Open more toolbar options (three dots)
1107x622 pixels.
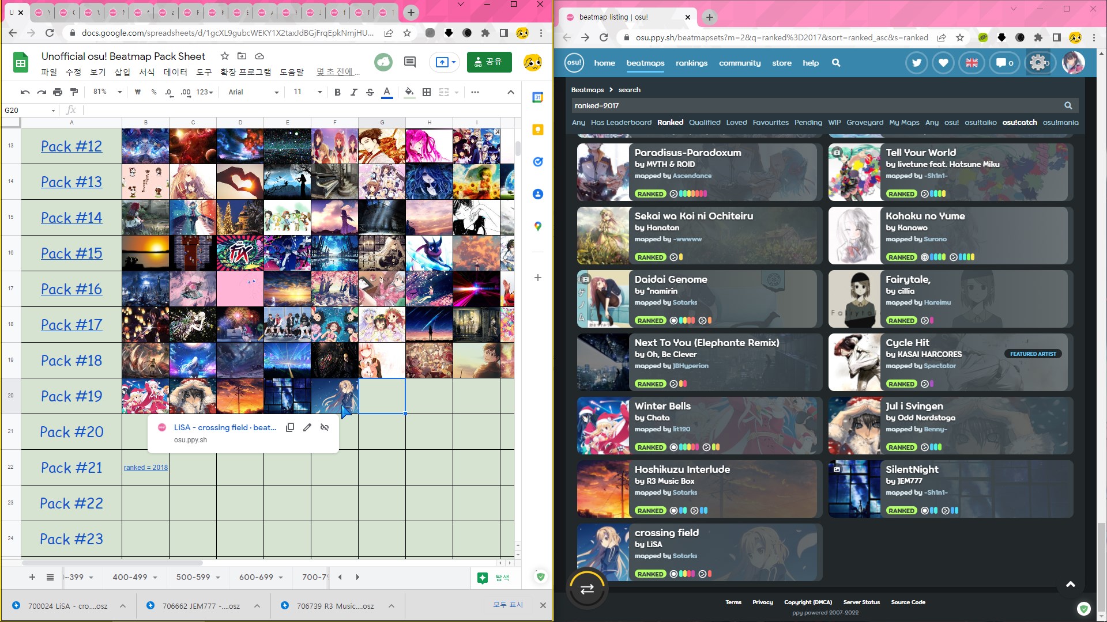[x=475, y=92]
